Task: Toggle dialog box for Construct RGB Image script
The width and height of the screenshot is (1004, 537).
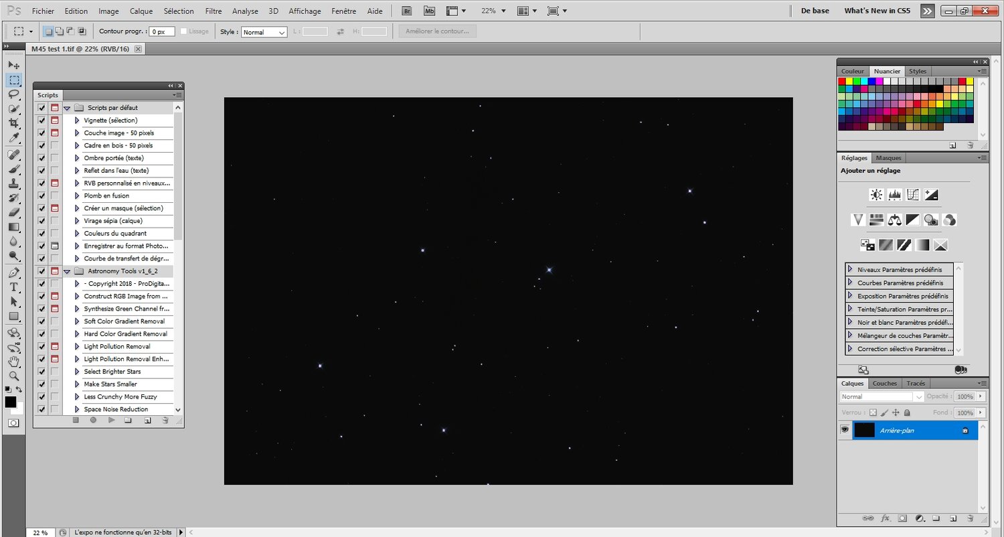Action: [x=55, y=296]
